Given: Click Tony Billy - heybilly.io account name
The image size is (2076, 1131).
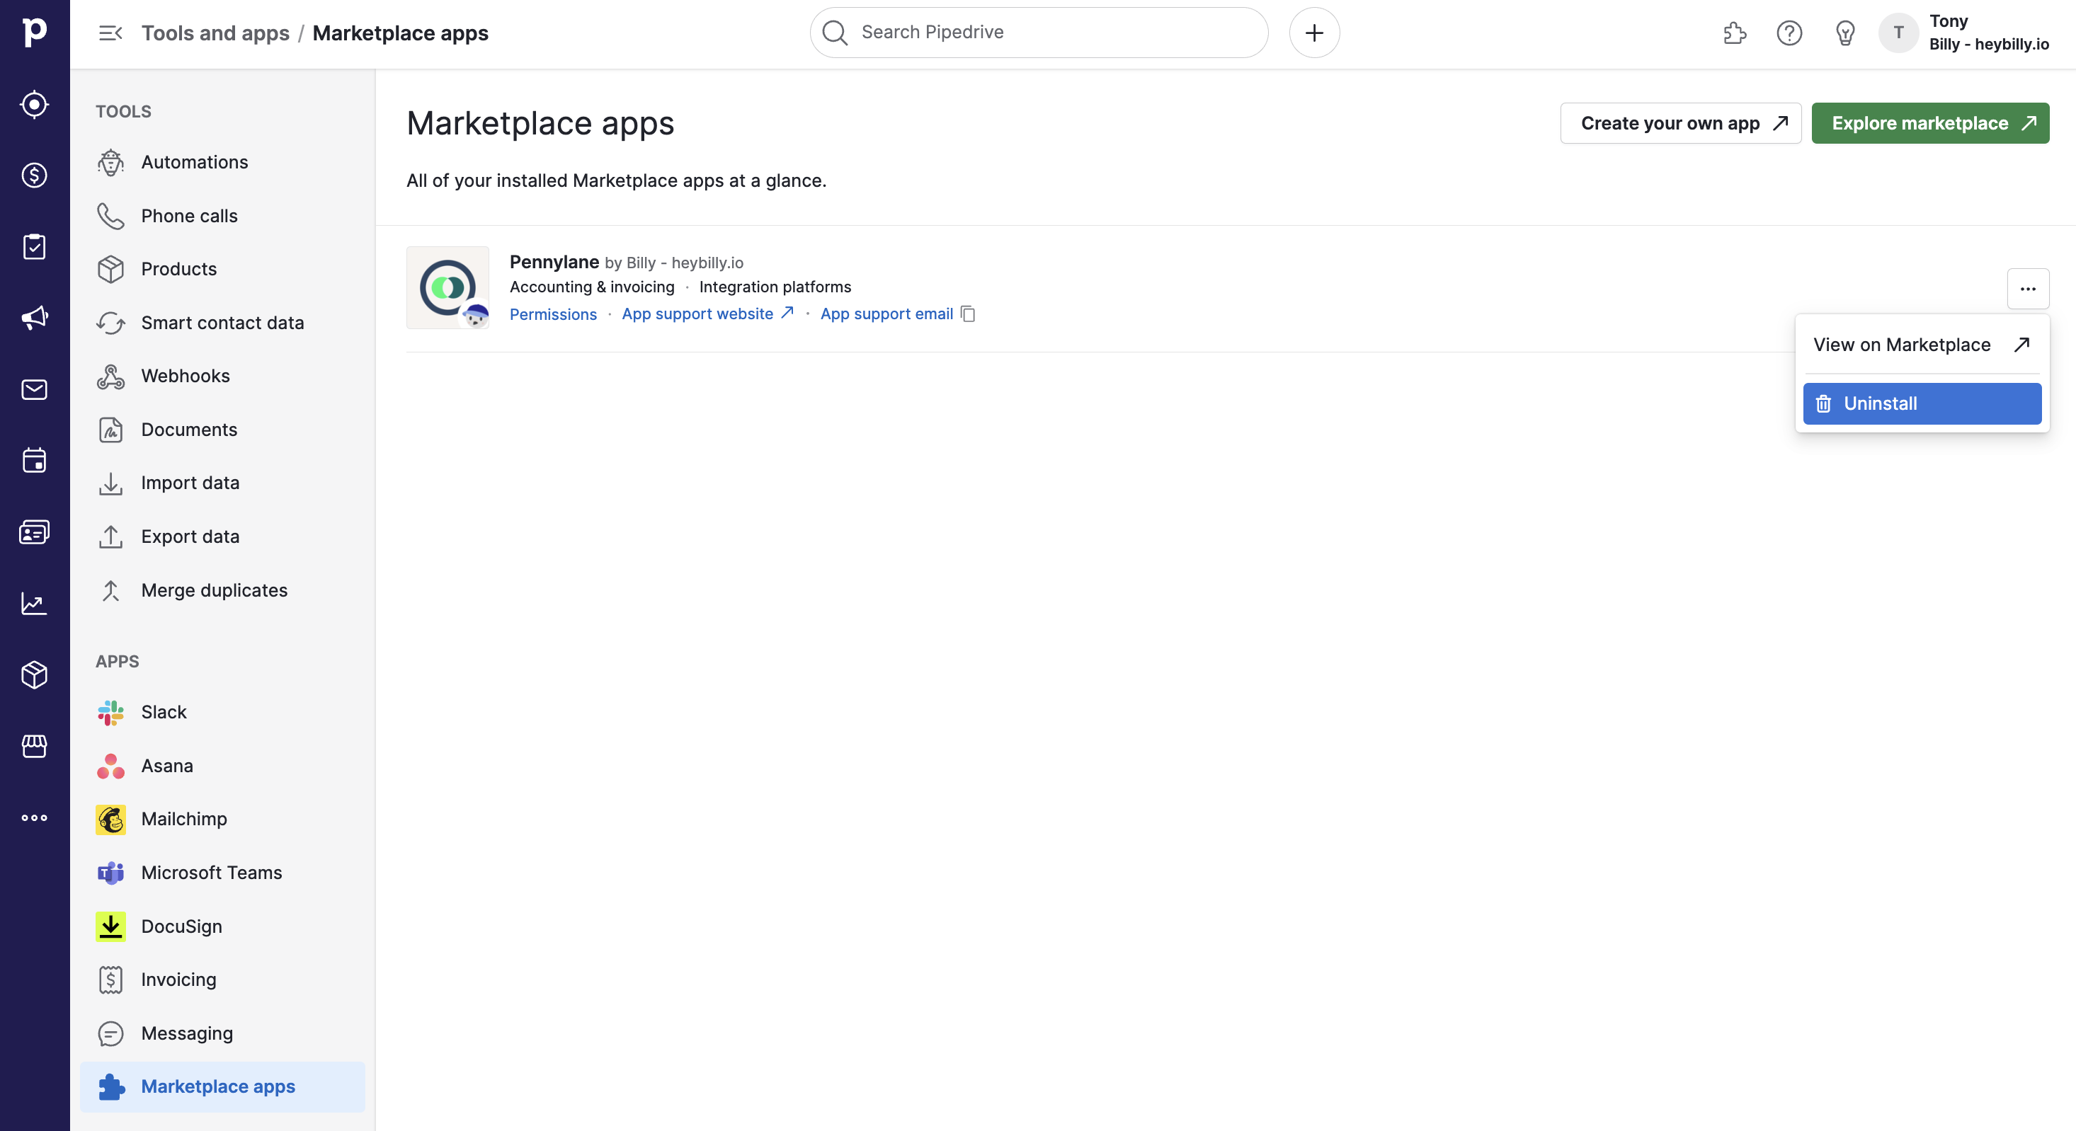Looking at the screenshot, I should tap(1988, 33).
